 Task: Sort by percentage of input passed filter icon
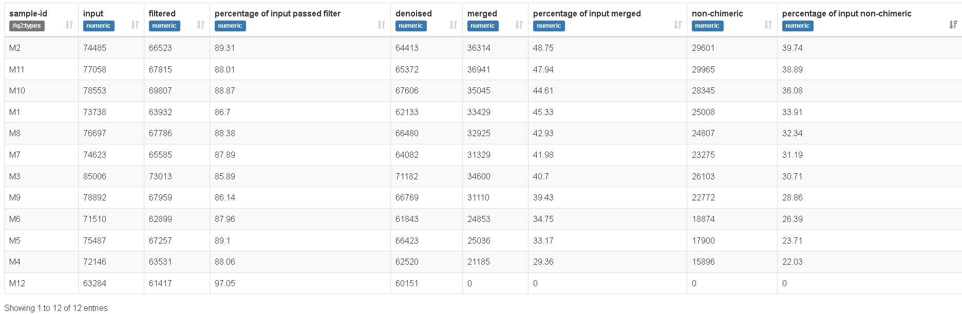(x=382, y=25)
